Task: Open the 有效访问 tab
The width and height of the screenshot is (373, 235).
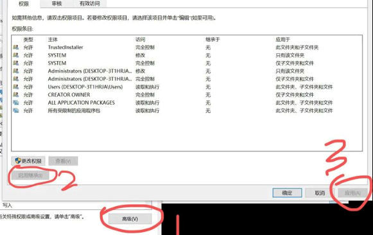Action: (90, 4)
